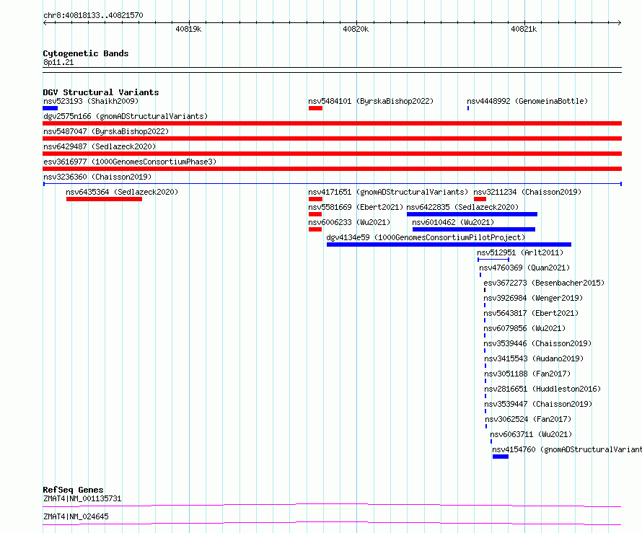Select ZMAT4|NM_001135731 gene label
Viewport: 642px width, 533px height.
pyautogui.click(x=82, y=498)
